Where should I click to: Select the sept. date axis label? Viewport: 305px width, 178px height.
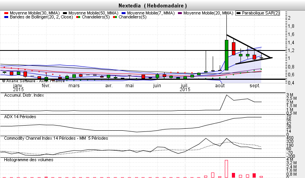coord(255,86)
